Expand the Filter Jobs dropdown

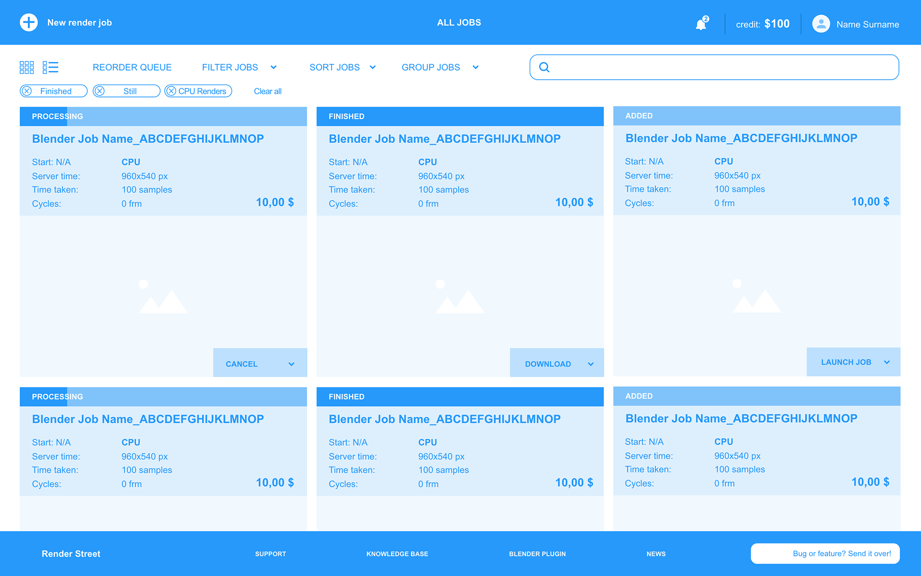(x=273, y=67)
